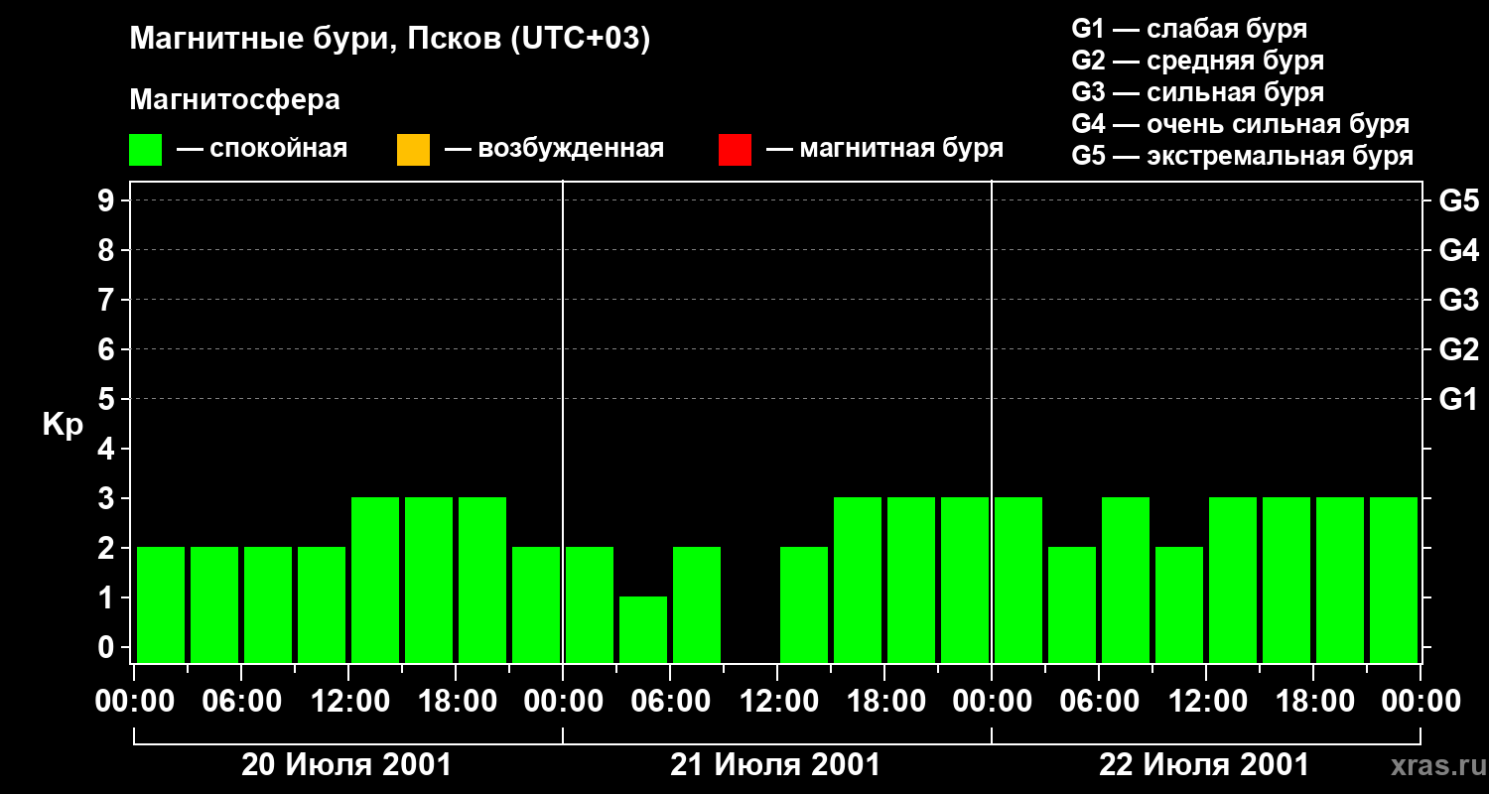Click the 'G5 — экстремальная буря' legend line
The image size is (1489, 794).
tap(1243, 156)
